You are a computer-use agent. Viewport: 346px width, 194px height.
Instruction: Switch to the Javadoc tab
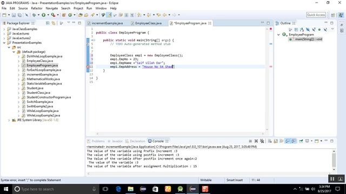point(115,141)
